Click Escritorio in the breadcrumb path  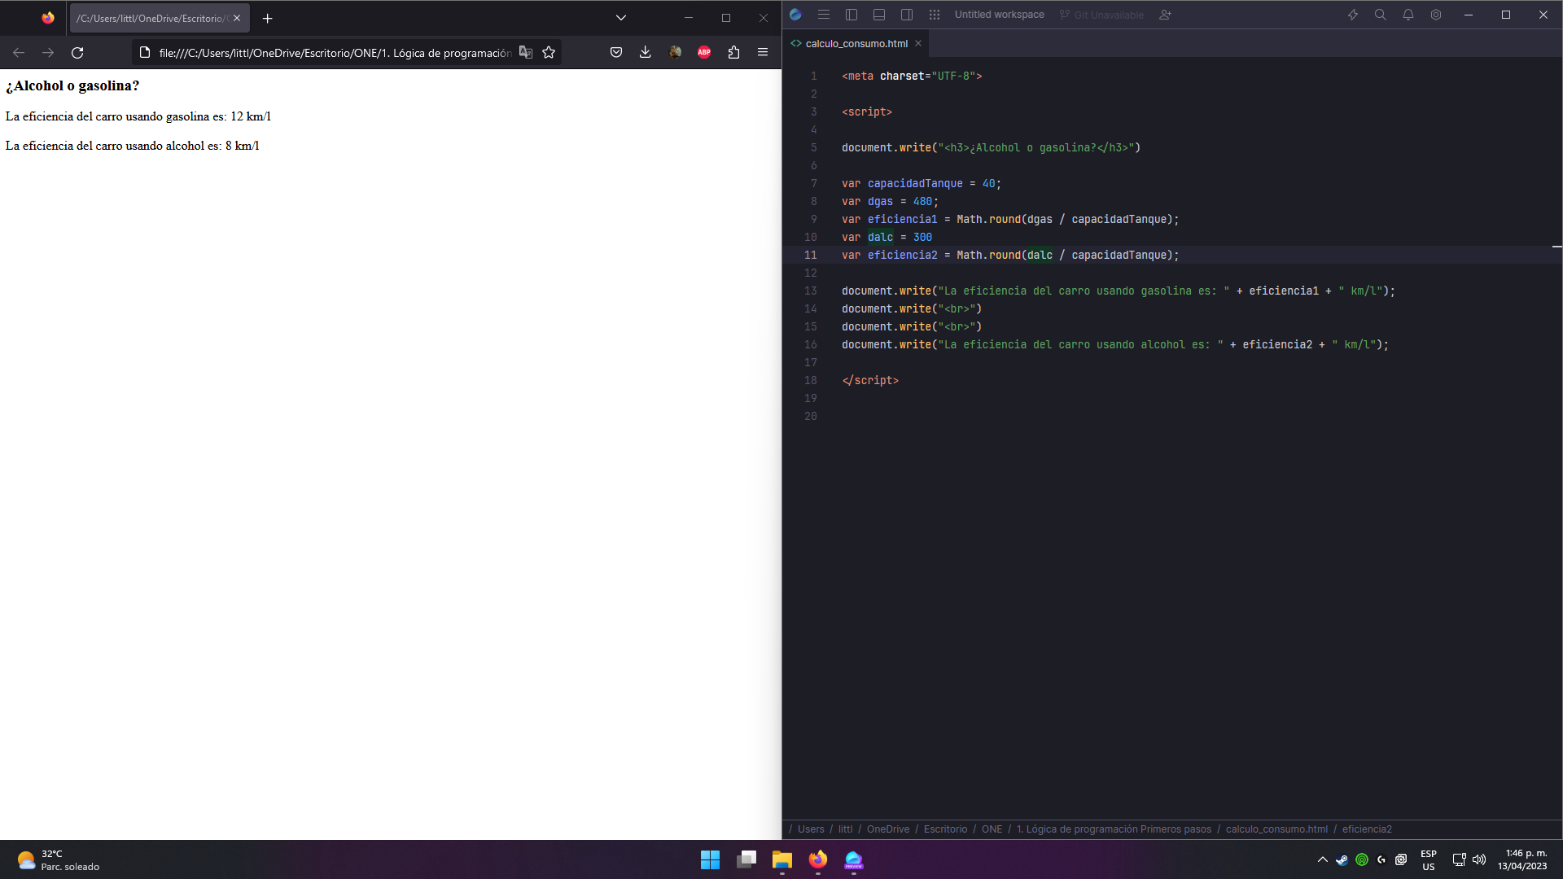pos(945,829)
